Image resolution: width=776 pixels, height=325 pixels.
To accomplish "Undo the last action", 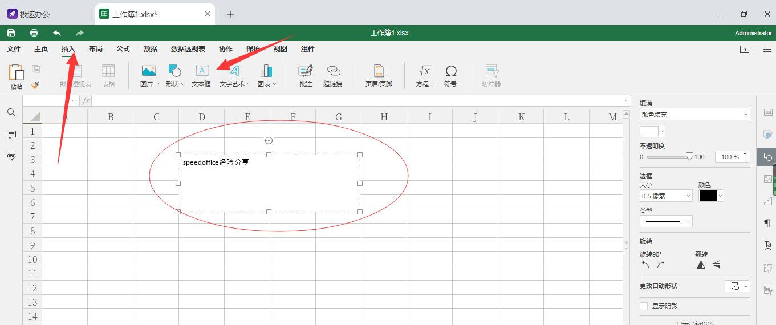I will 57,33.
